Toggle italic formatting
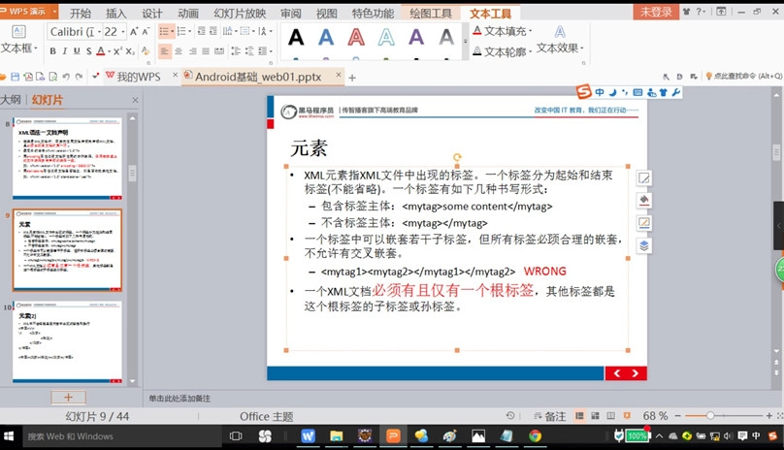Screen dimensions: 784x450 (64, 51)
